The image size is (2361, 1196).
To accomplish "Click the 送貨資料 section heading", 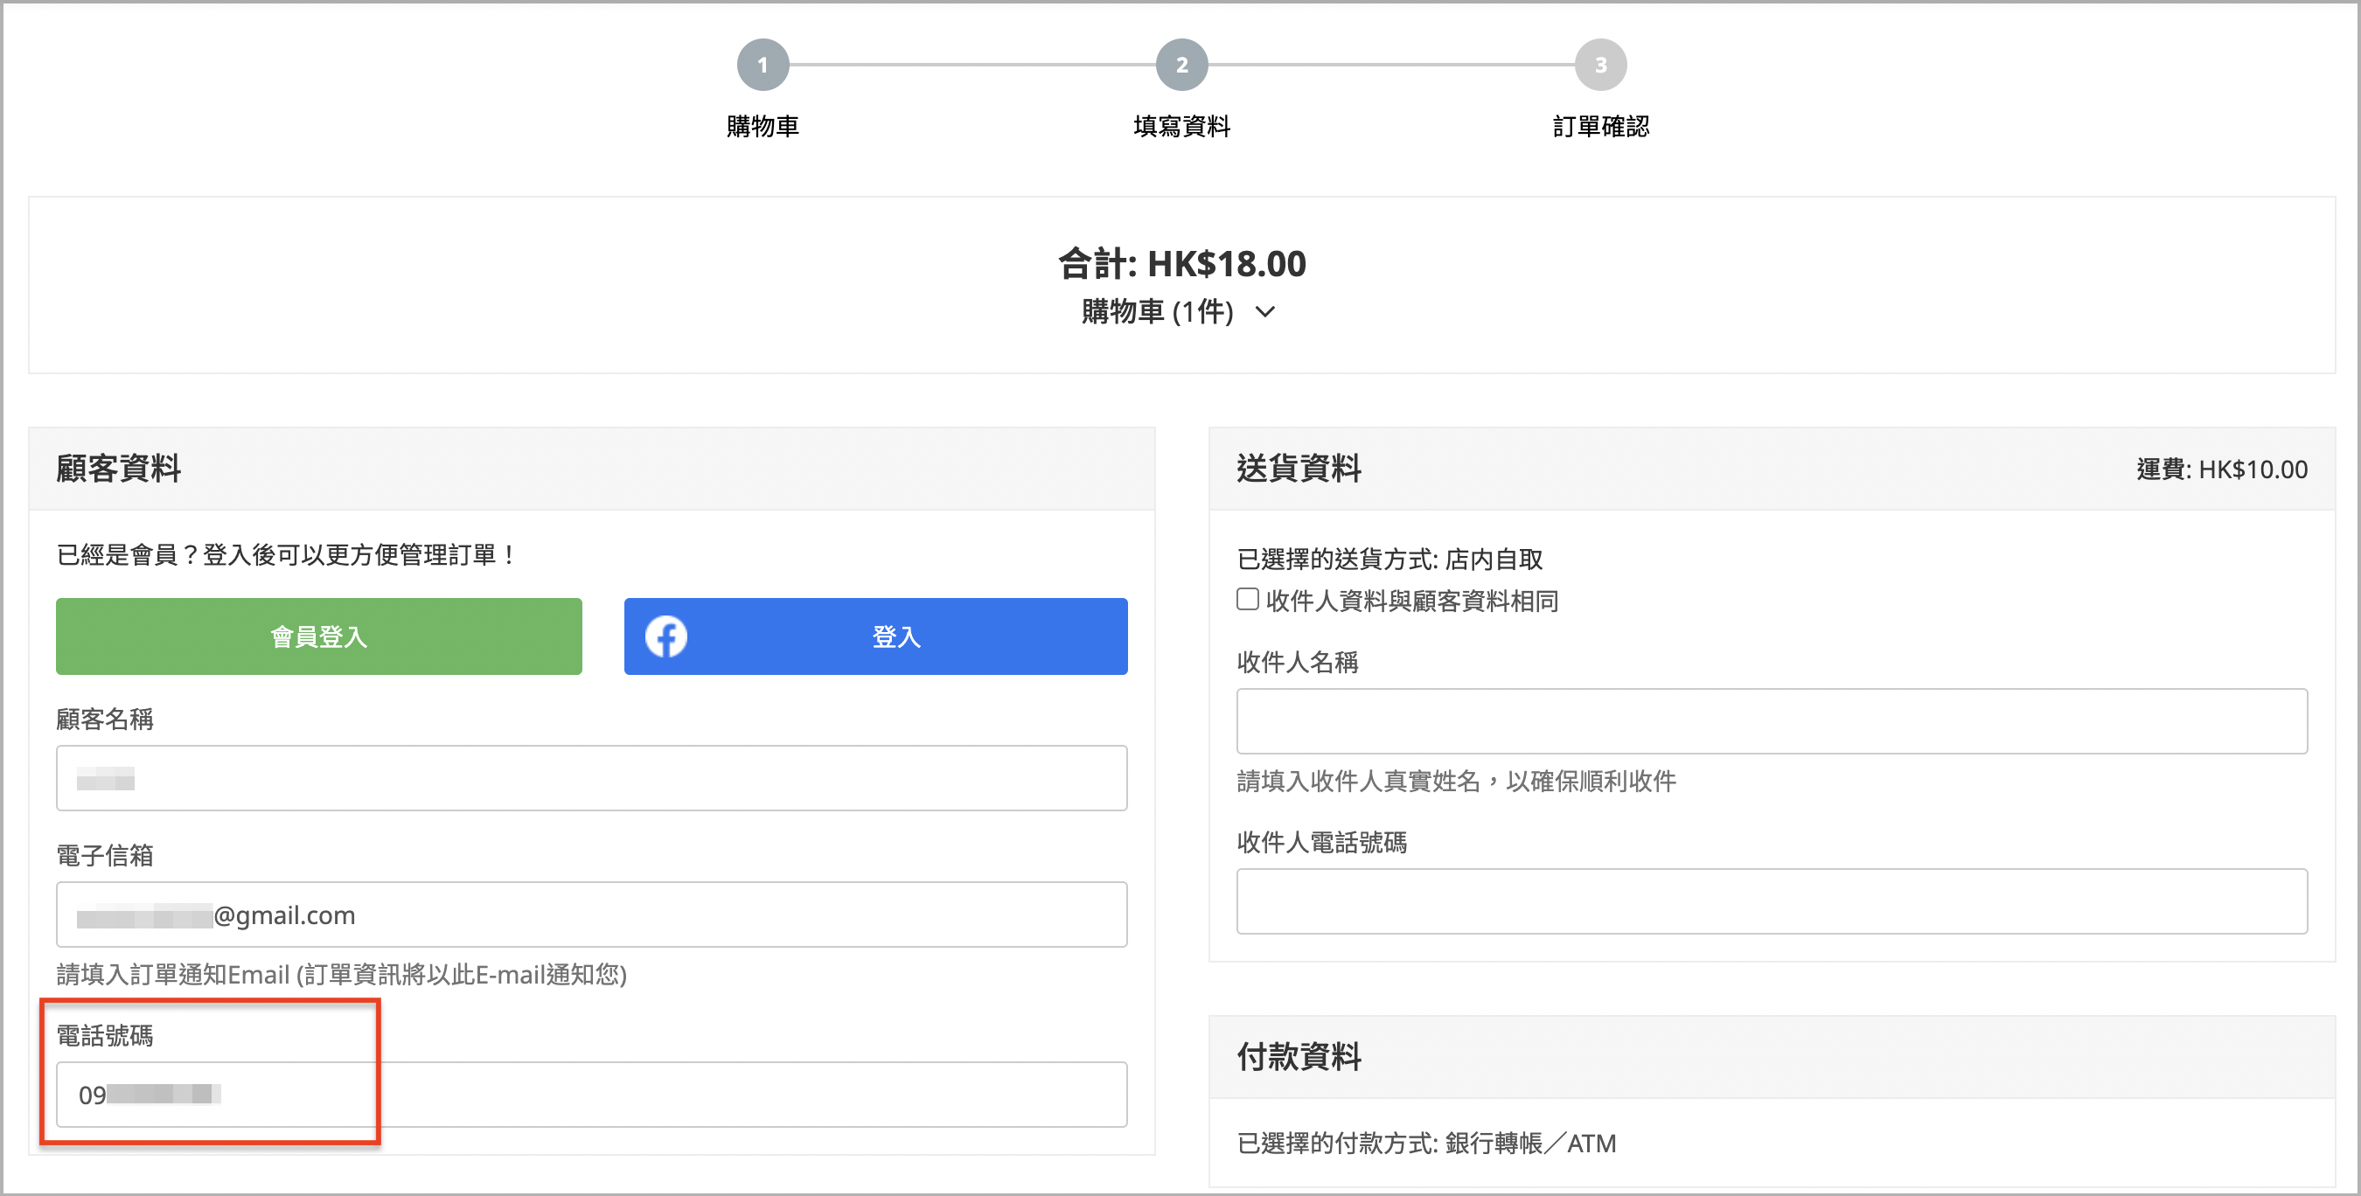I will 1299,469.
